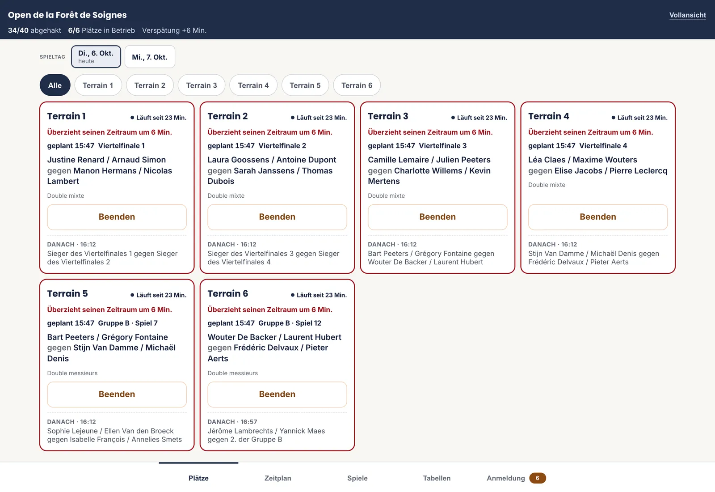Image resolution: width=715 pixels, height=492 pixels.
Task: Click 'Läuft seit 23 Min.' on Terrain 4
Action: tap(639, 118)
